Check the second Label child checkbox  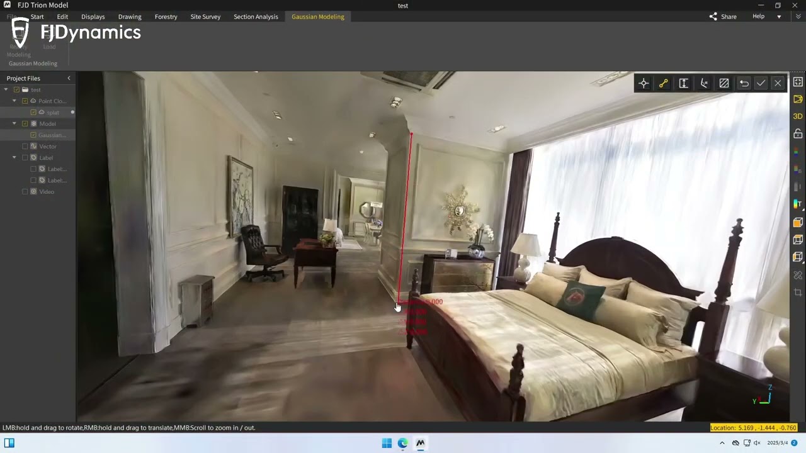[33, 181]
